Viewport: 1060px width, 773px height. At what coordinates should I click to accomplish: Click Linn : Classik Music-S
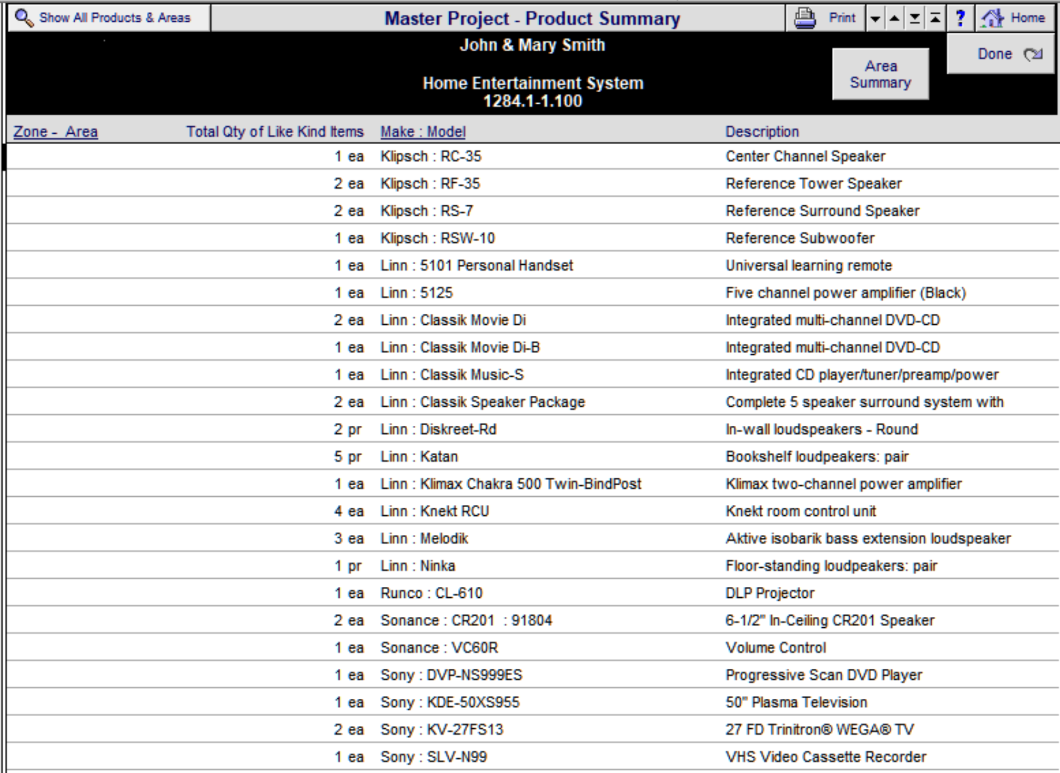point(452,374)
